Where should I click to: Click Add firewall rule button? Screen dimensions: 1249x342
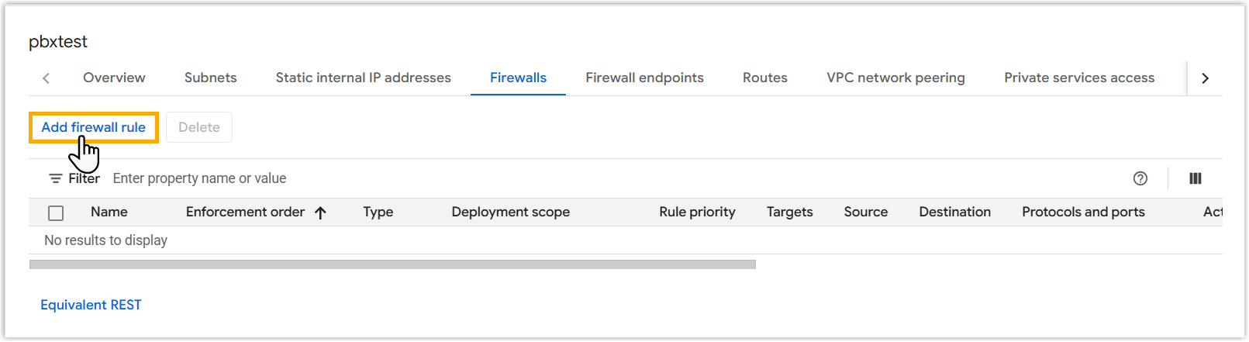pyautogui.click(x=94, y=127)
